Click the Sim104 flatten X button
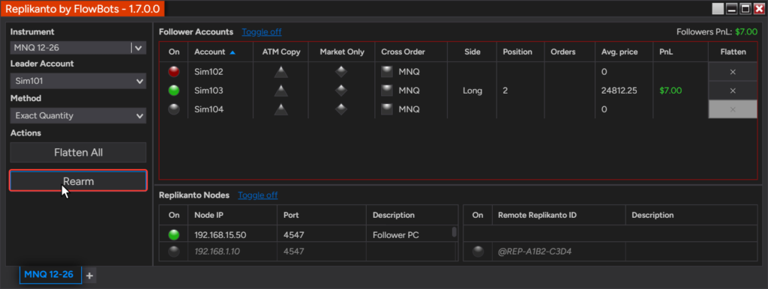The height and width of the screenshot is (289, 768). [733, 109]
